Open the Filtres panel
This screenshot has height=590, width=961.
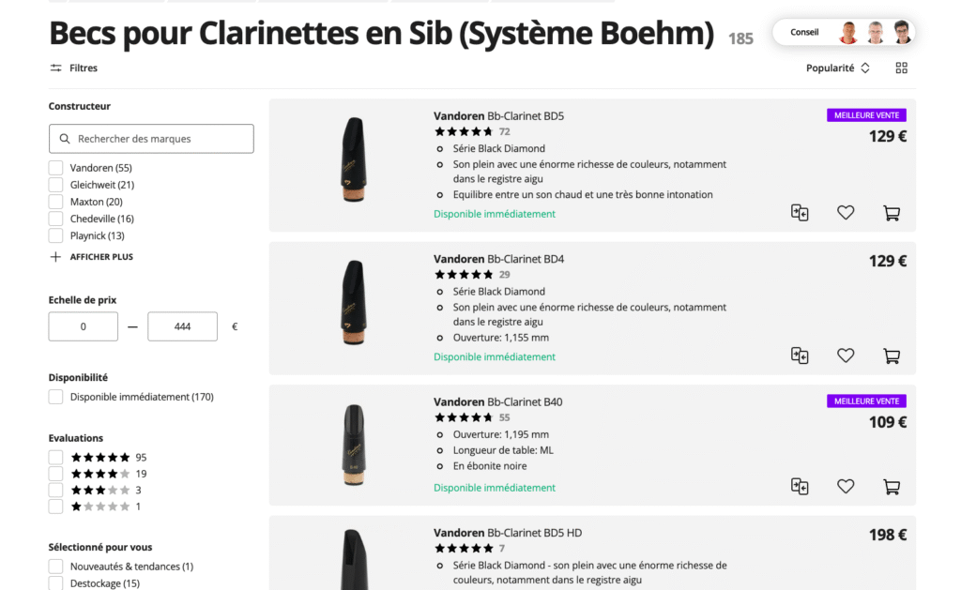73,67
